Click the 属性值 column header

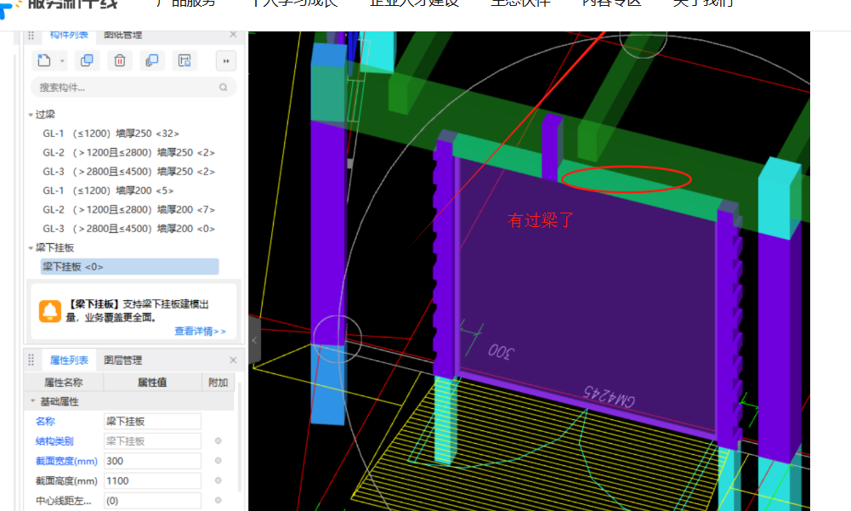click(x=152, y=383)
